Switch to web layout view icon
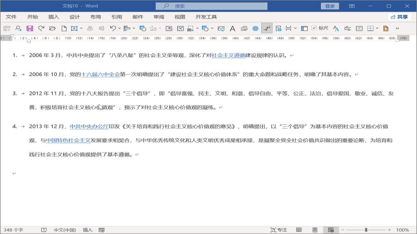 331,230
